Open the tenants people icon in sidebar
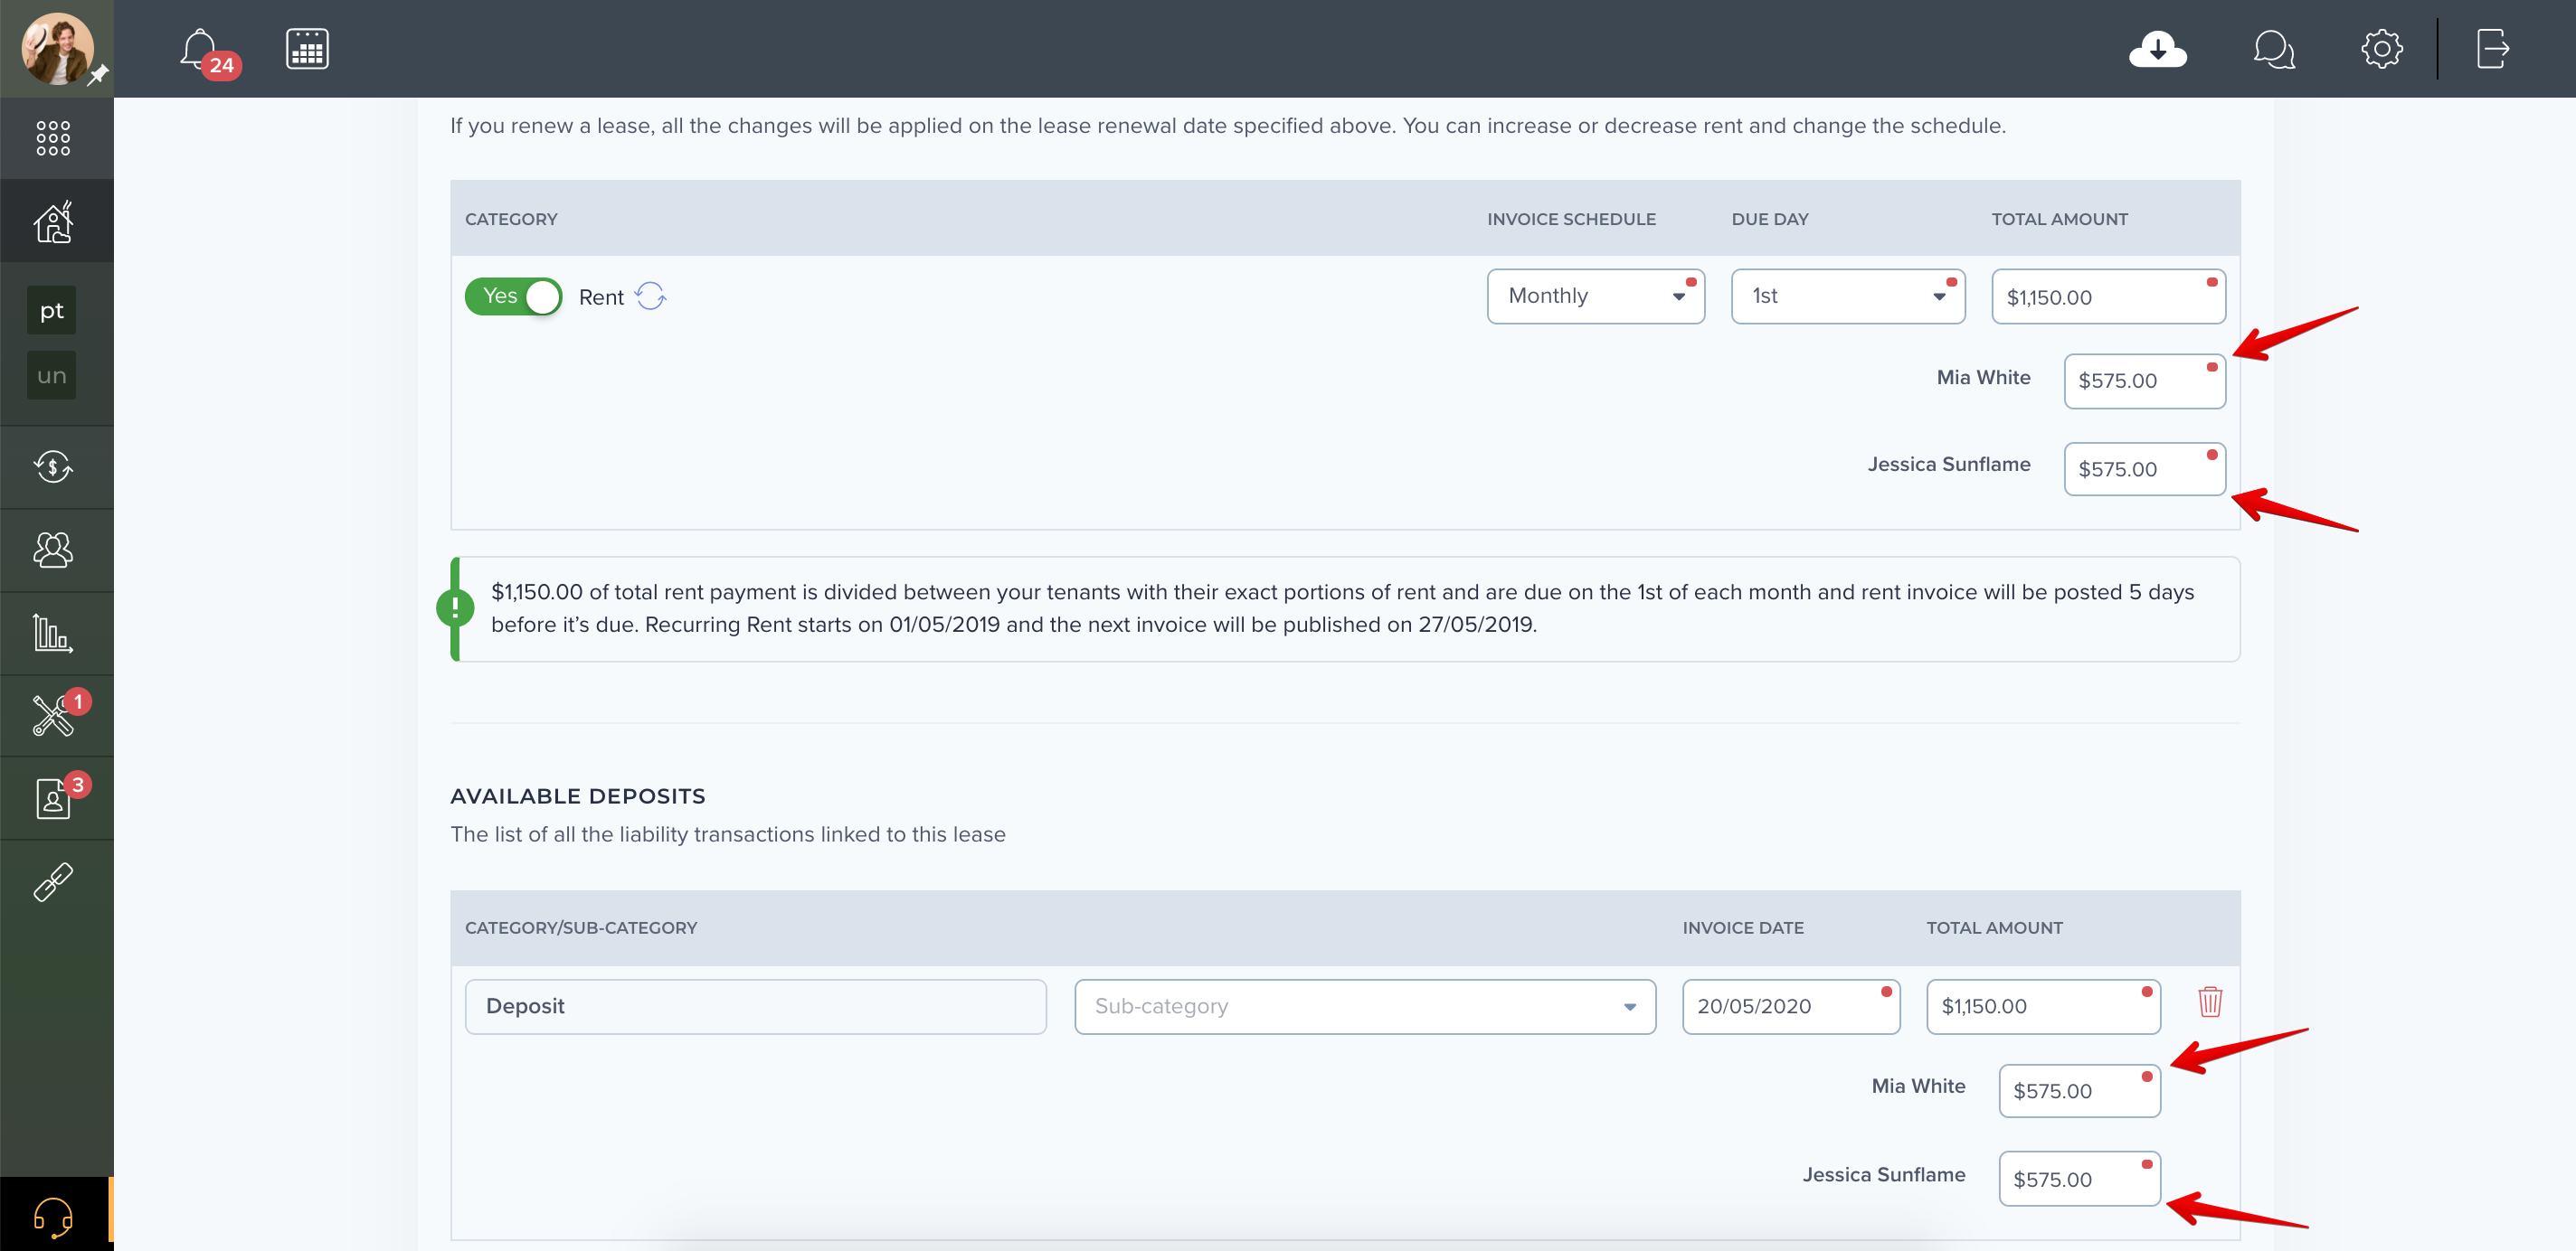This screenshot has height=1251, width=2576. [x=53, y=550]
